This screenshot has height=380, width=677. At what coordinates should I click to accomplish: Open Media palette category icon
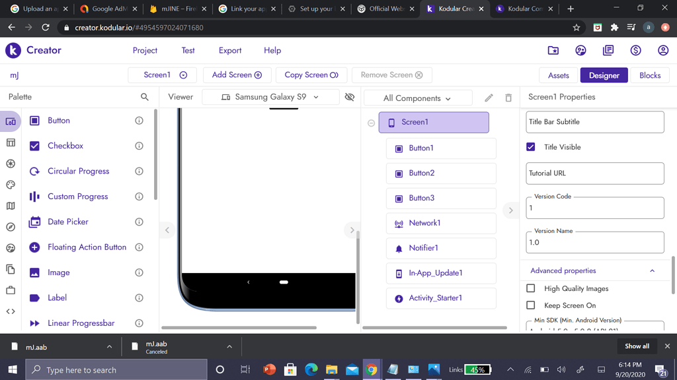(11, 164)
